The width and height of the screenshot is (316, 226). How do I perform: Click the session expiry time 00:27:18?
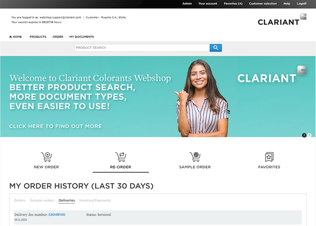[x=47, y=22]
